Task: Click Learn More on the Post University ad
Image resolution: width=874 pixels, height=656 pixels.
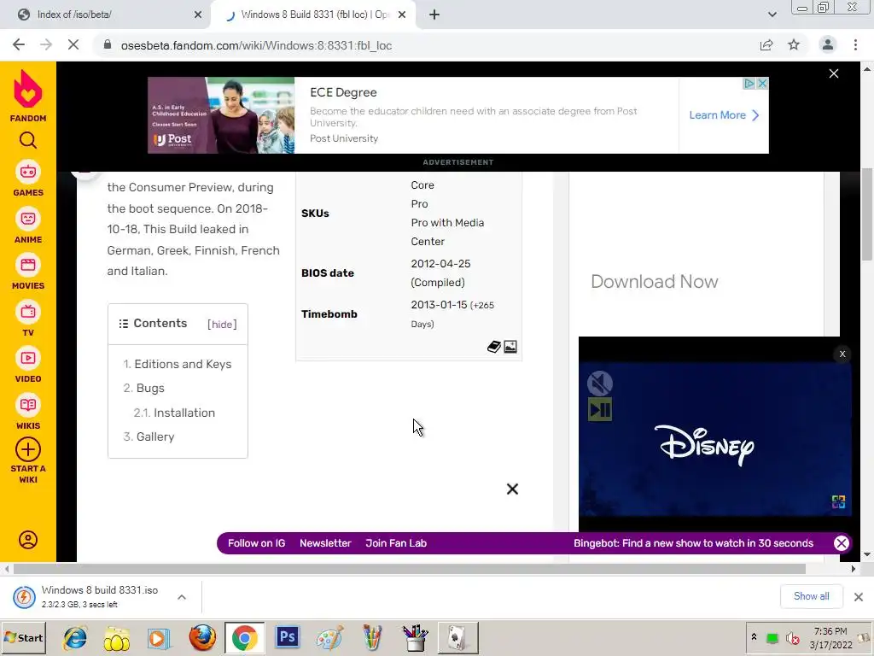Action: coord(724,115)
